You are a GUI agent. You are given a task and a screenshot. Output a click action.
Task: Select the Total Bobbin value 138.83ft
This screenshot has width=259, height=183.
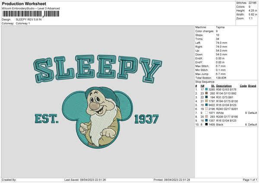tap(221, 78)
